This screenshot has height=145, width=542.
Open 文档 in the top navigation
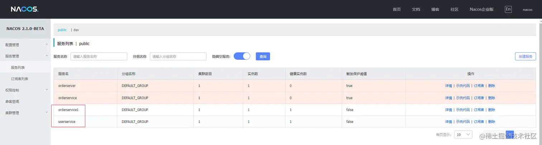[x=416, y=9]
